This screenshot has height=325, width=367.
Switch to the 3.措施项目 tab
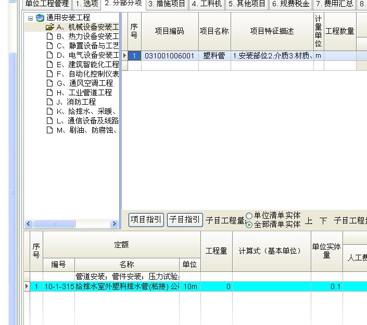[x=167, y=4]
